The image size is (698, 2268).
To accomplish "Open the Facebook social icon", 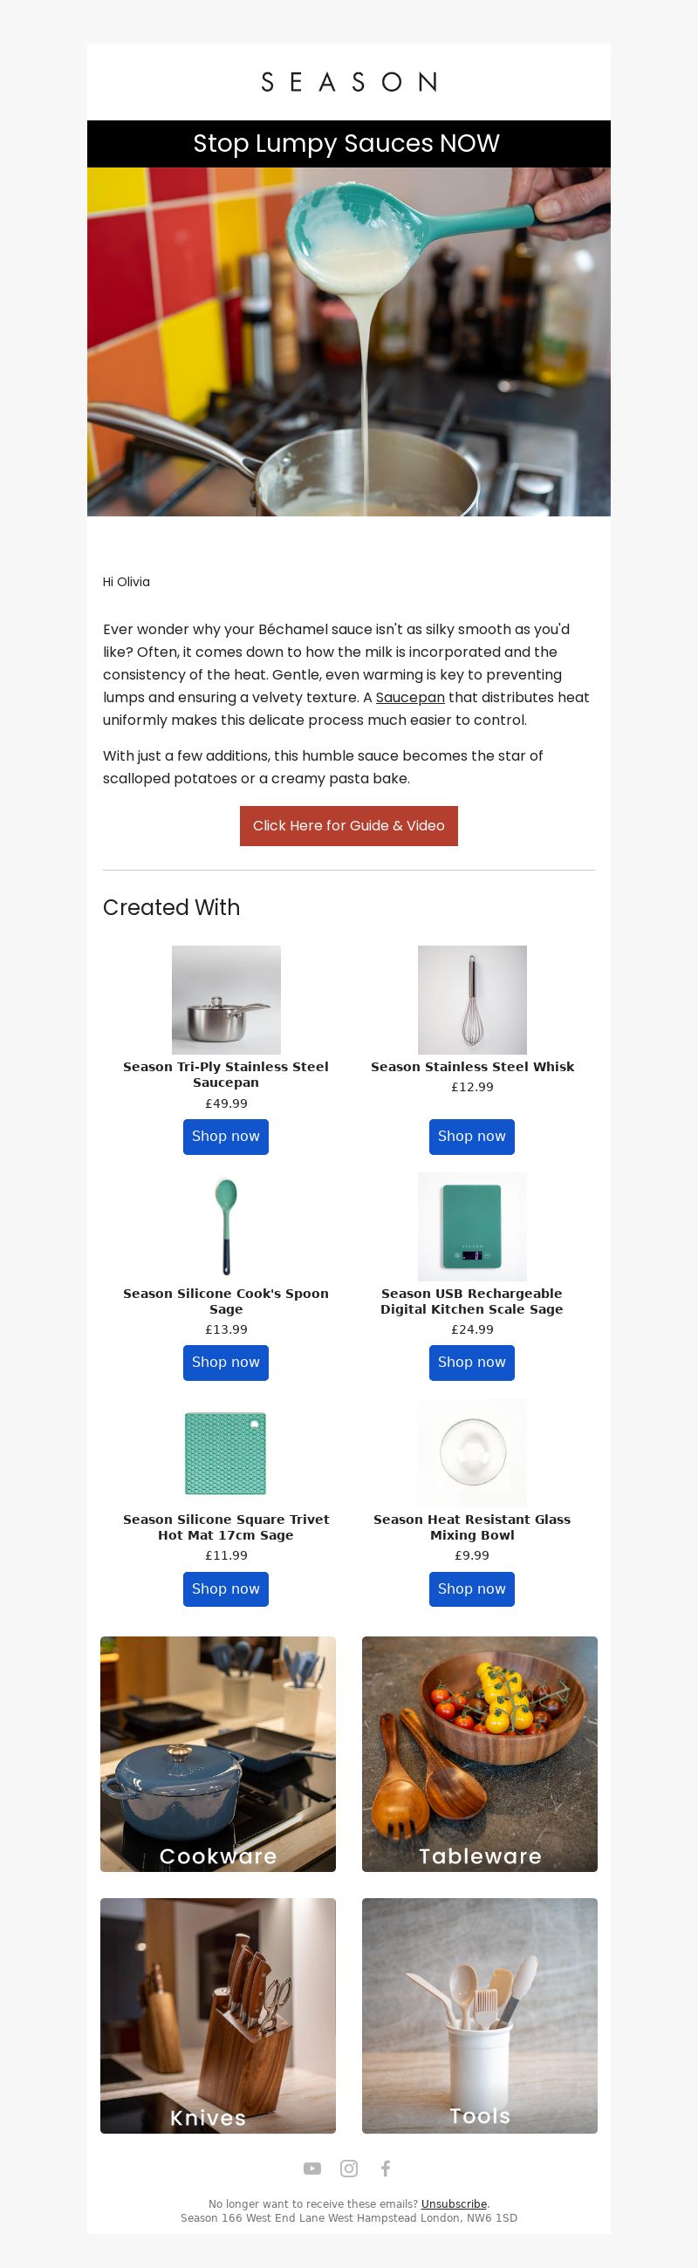I will click(386, 2169).
